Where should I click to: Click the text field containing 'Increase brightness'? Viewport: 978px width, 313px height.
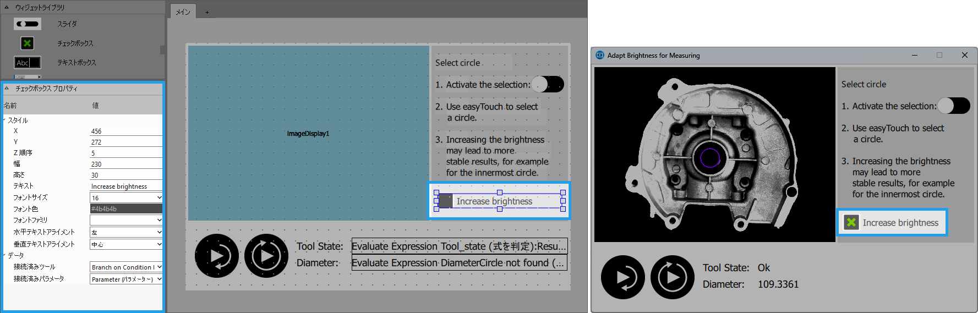pyautogui.click(x=125, y=186)
